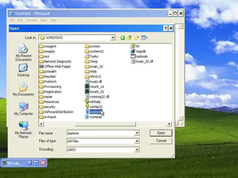
Task: Select the notepad file
Action: coord(93,117)
